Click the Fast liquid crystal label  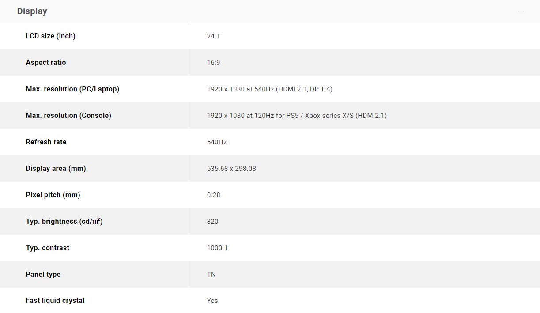pos(55,300)
